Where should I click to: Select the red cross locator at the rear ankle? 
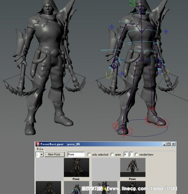pyautogui.click(x=152, y=109)
